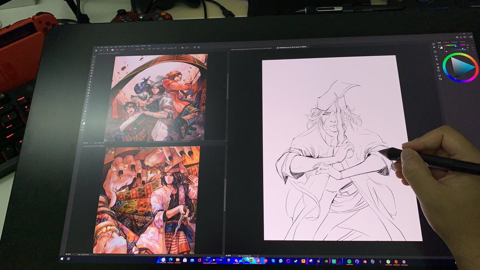Select the Color panel tab
This screenshot has width=480, height=270.
click(439, 42)
